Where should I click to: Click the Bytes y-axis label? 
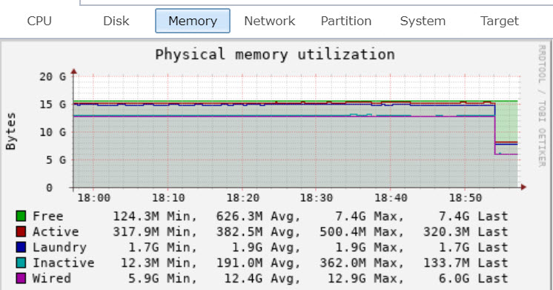point(11,131)
